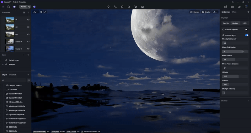Open the Camera settings button
The height and width of the screenshot is (133, 251).
coord(195,12)
